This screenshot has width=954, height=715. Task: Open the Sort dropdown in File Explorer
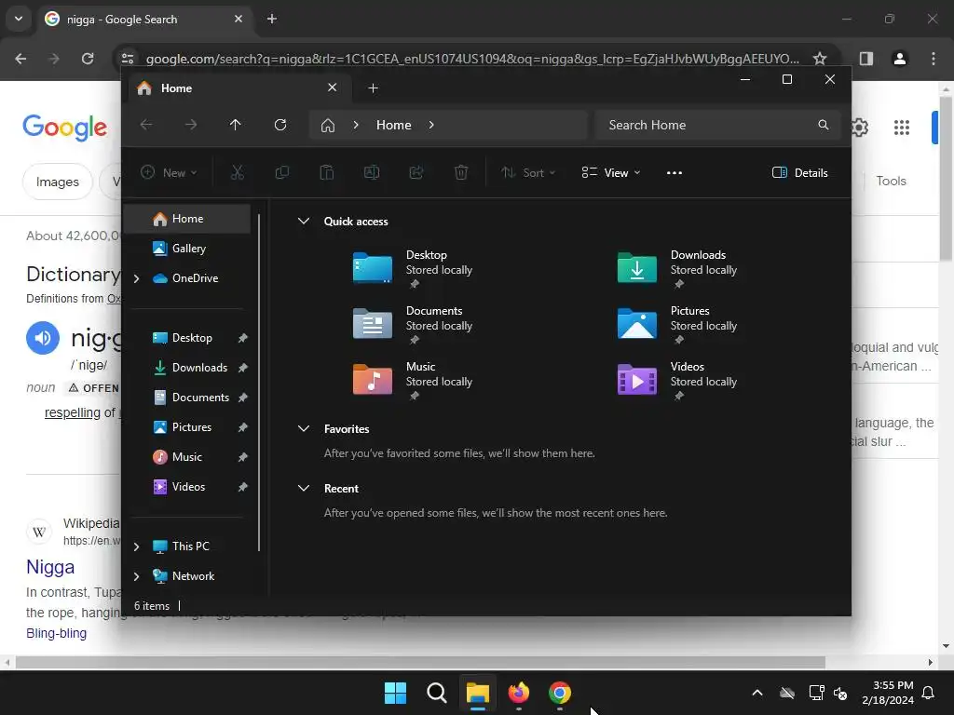pos(528,172)
